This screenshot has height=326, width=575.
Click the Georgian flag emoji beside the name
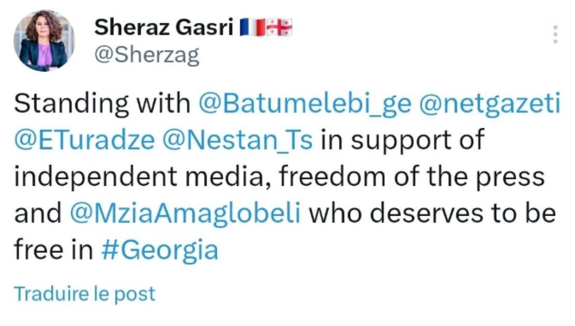click(279, 27)
